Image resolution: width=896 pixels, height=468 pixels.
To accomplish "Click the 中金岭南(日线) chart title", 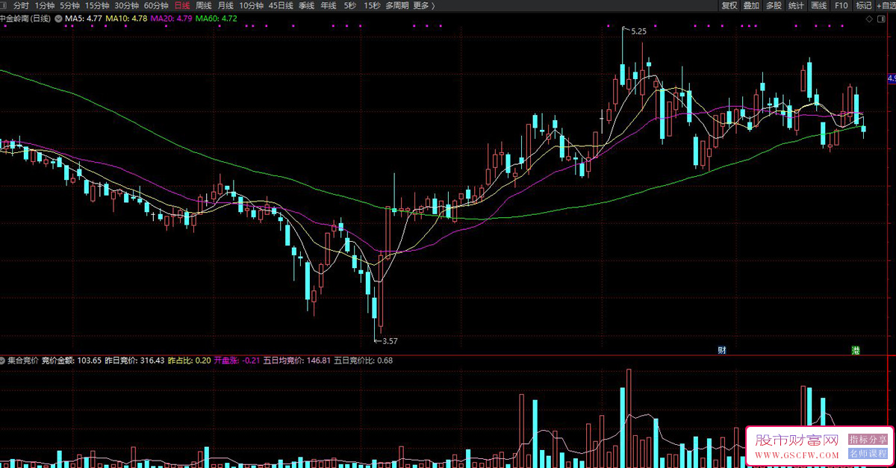I will pos(25,18).
